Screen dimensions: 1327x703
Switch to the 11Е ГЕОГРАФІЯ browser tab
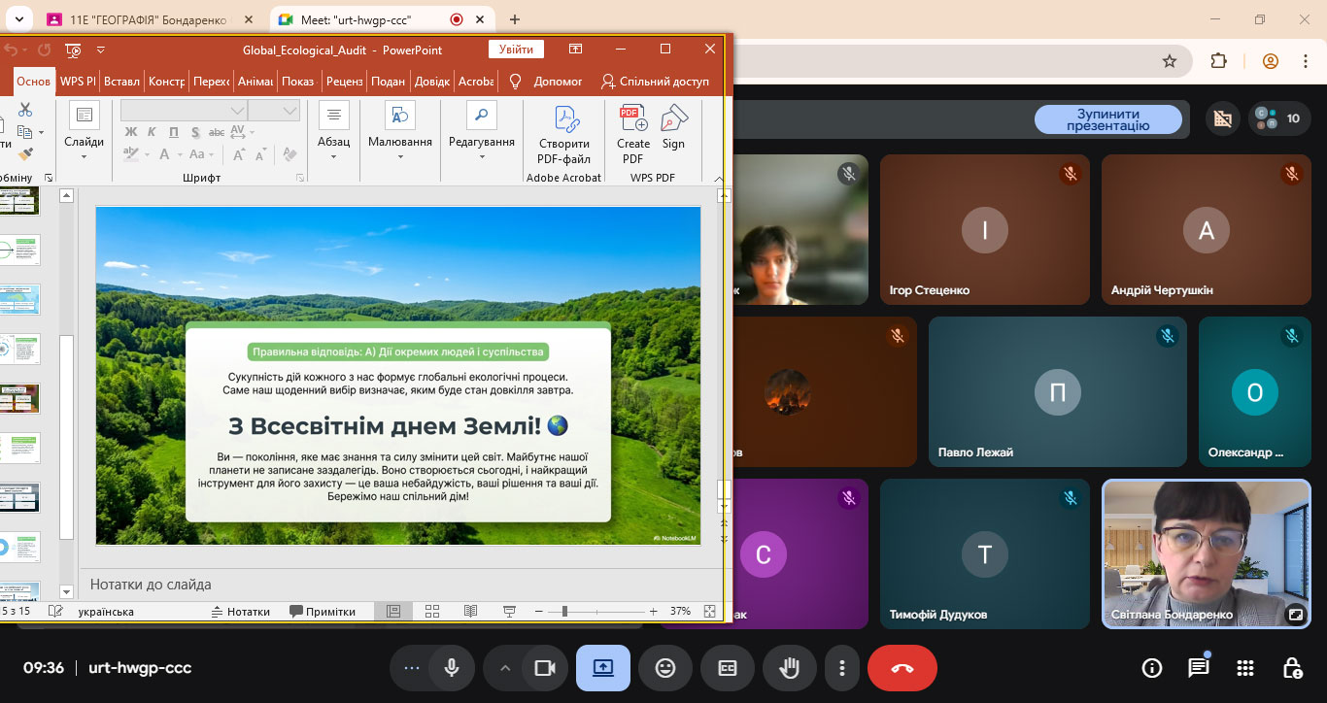coord(151,19)
